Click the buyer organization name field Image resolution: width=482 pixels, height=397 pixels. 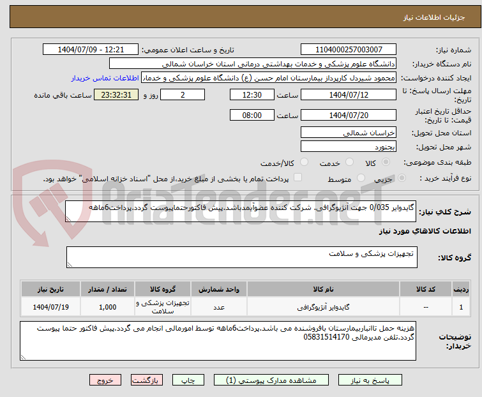pyautogui.click(x=253, y=64)
